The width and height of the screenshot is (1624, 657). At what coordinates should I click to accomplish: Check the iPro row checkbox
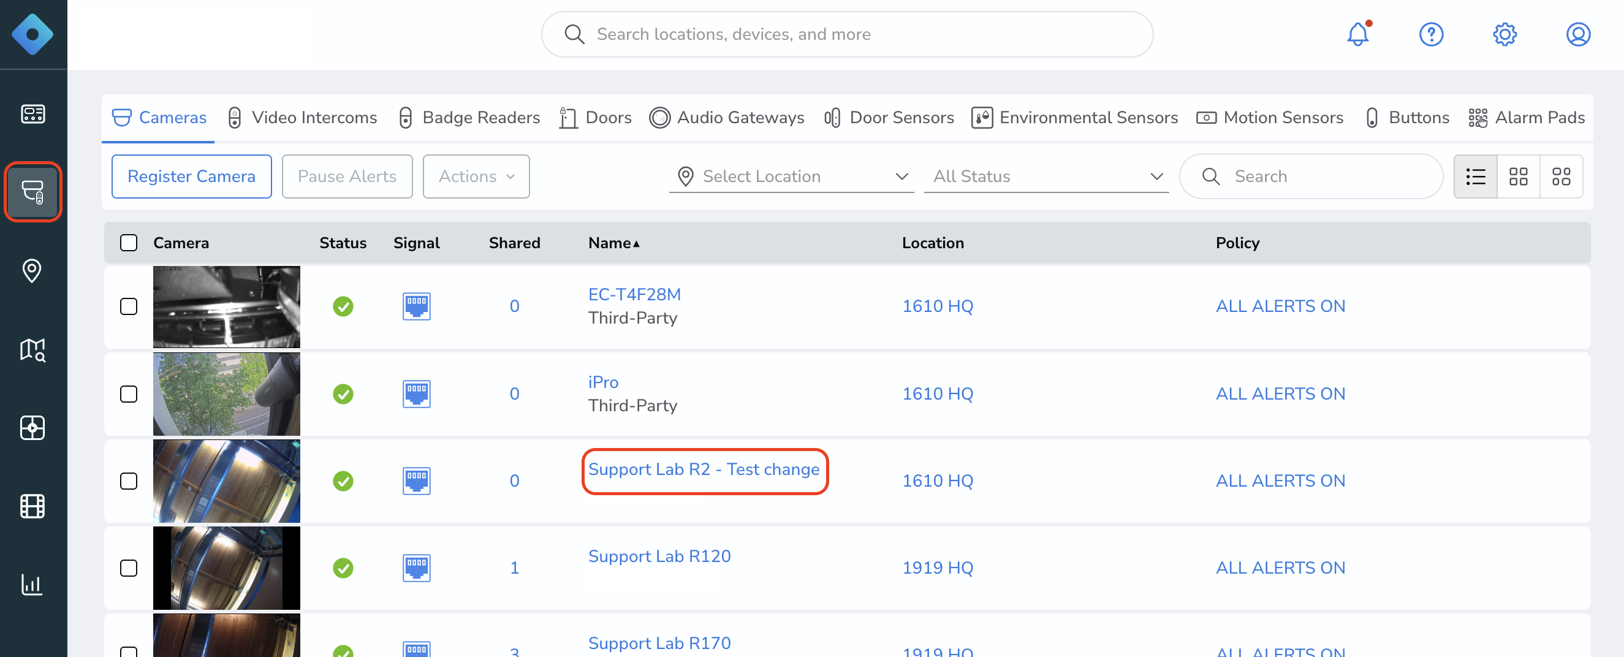pyautogui.click(x=129, y=394)
